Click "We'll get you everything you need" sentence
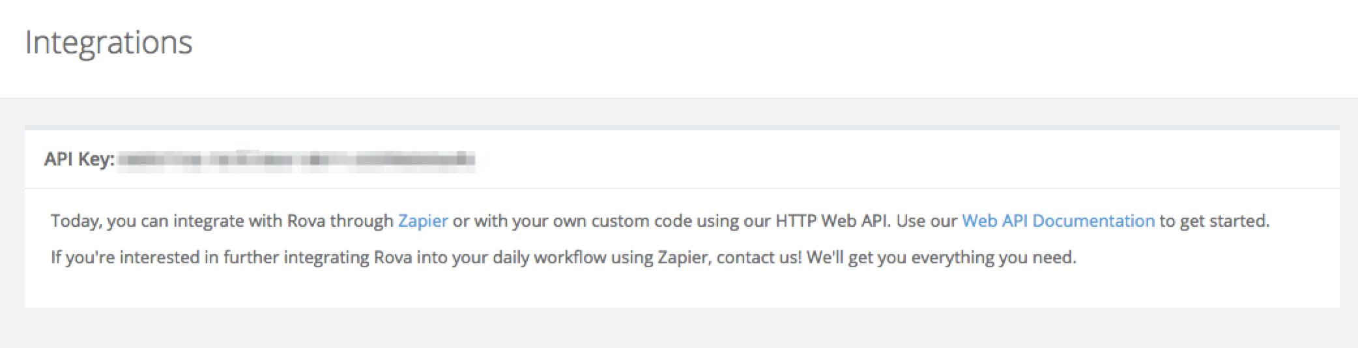This screenshot has width=1358, height=348. pyautogui.click(x=940, y=257)
